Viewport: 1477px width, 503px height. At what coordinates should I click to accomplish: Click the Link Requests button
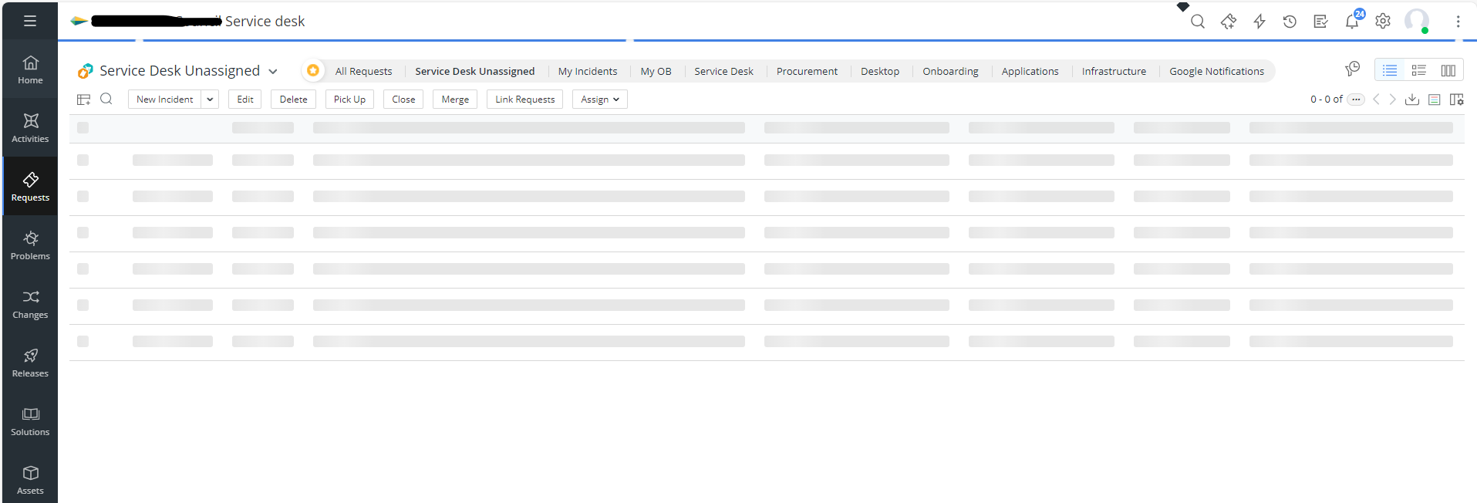point(524,100)
